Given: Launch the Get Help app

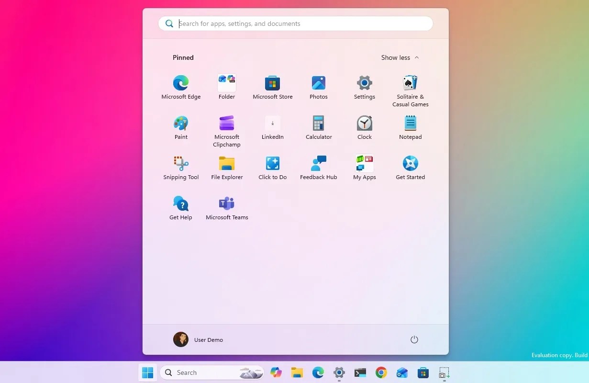Looking at the screenshot, I should [x=181, y=208].
